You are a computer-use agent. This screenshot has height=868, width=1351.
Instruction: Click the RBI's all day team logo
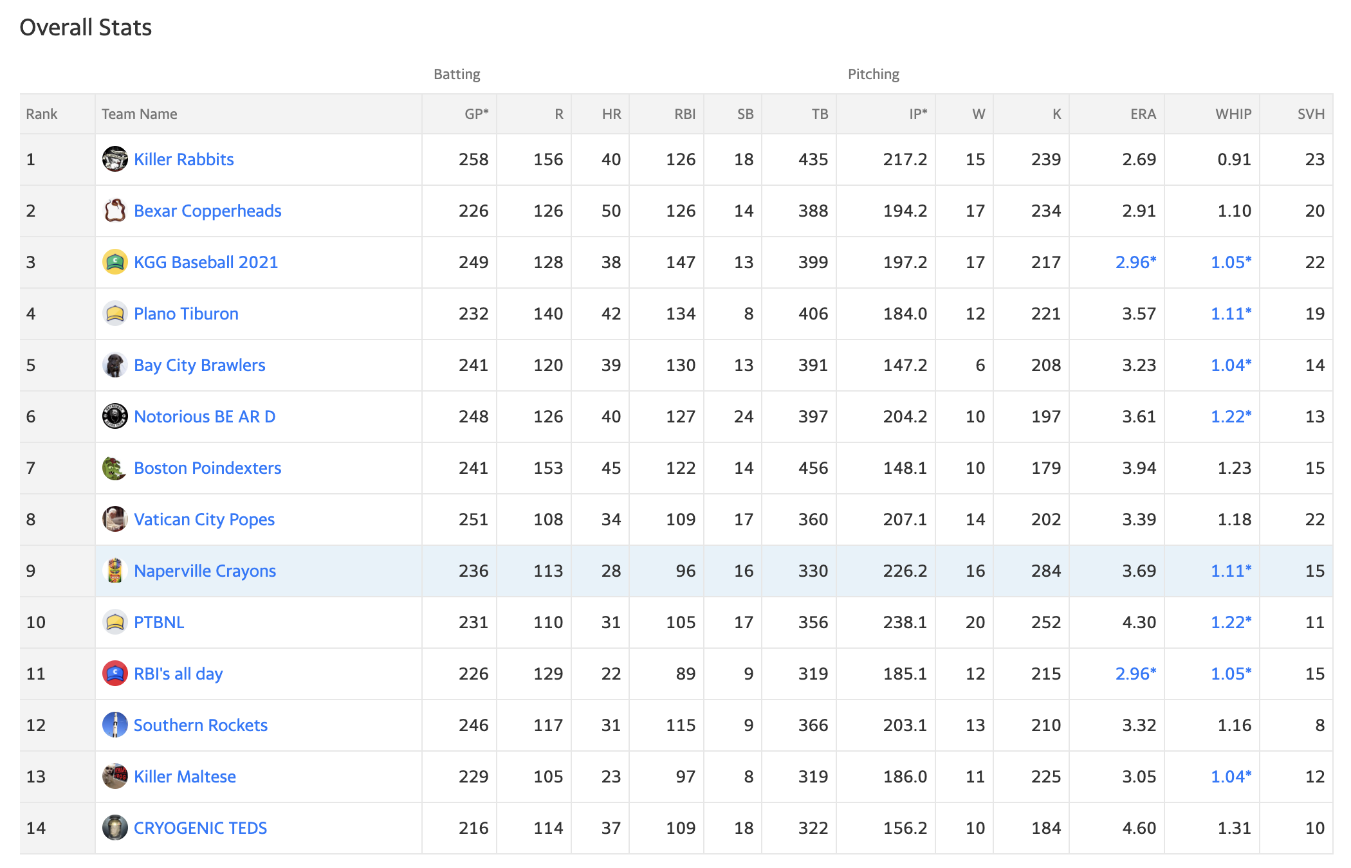[x=115, y=673]
